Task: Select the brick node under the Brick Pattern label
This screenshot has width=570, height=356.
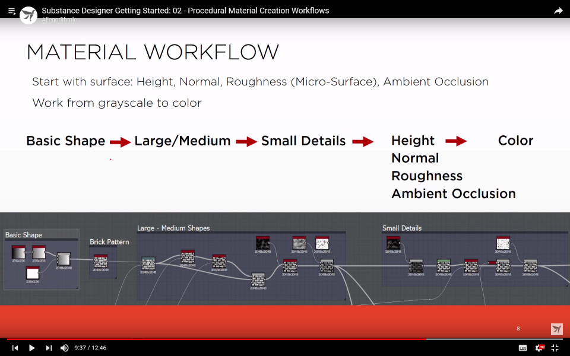Action: point(101,262)
